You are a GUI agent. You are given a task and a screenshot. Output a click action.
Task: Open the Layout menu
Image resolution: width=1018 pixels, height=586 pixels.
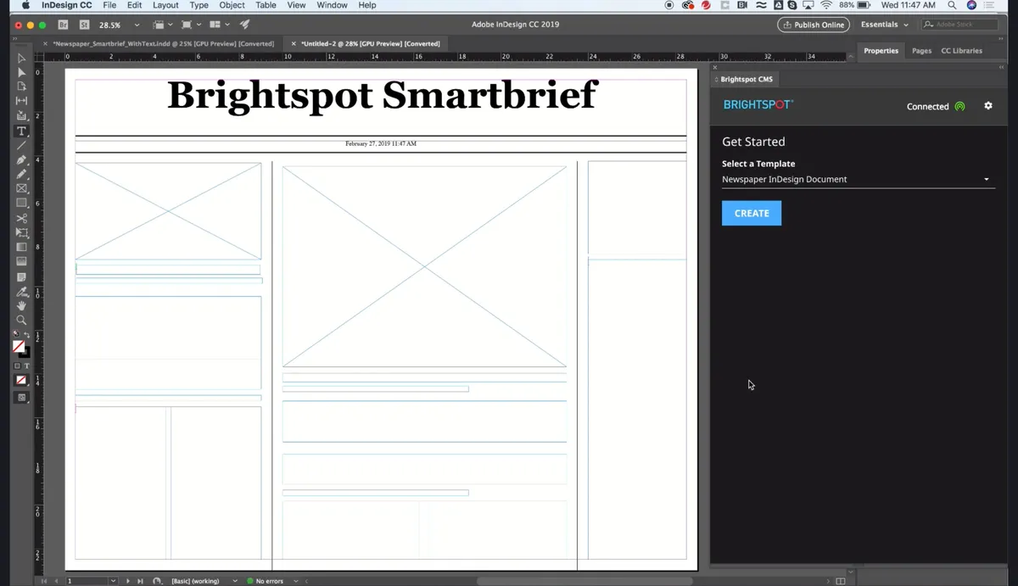click(x=165, y=5)
